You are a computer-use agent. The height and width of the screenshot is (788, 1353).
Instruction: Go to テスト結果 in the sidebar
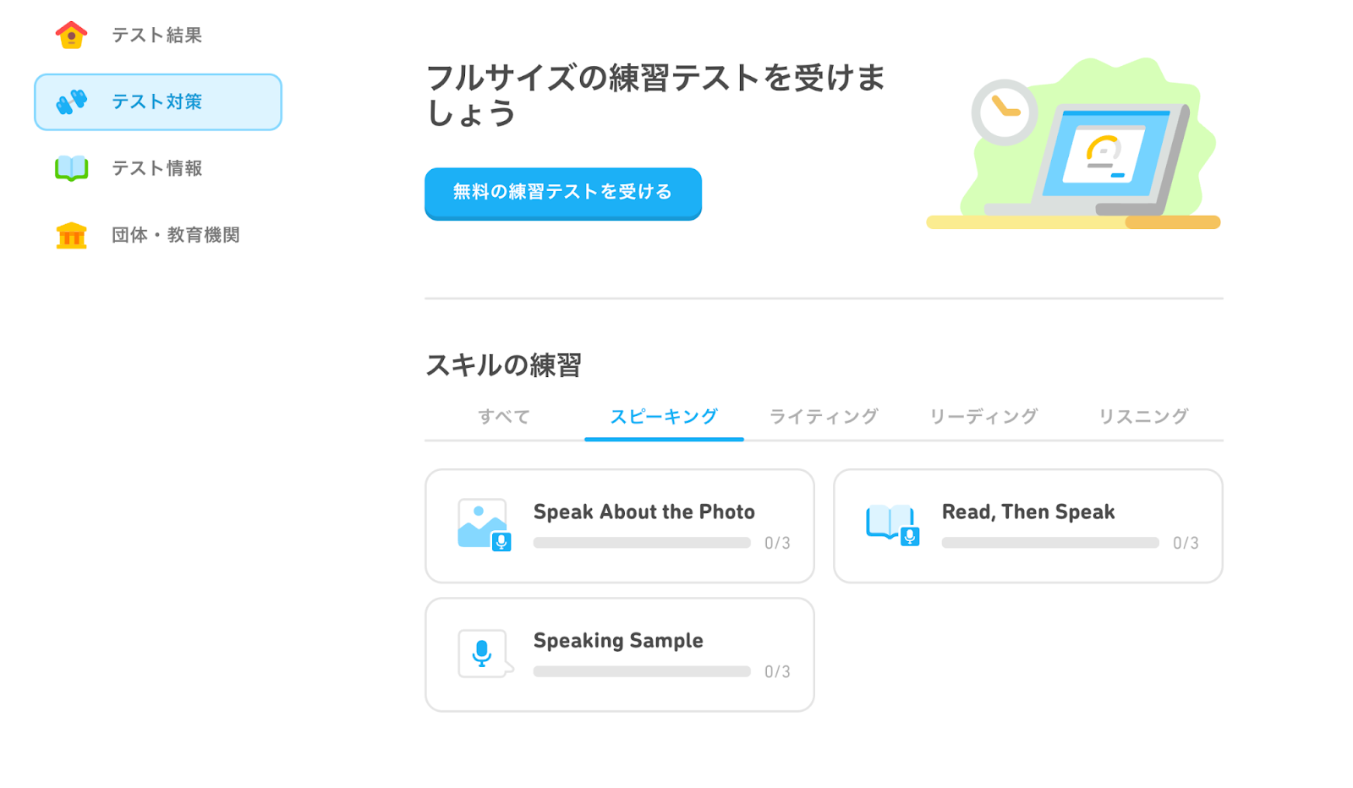[x=158, y=35]
